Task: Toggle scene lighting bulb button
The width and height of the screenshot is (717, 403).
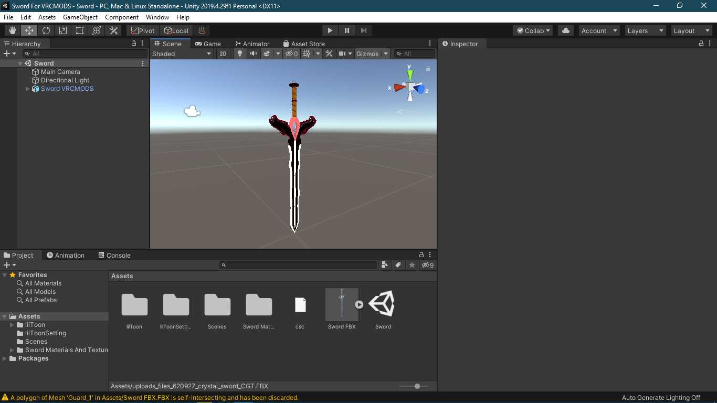Action: pos(240,54)
